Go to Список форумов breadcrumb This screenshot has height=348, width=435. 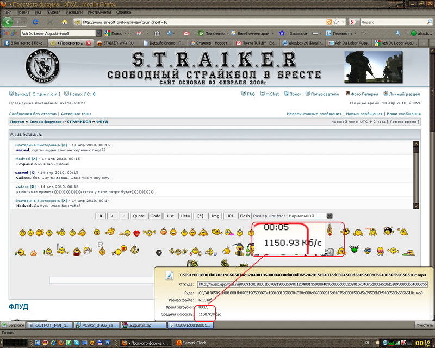46,122
